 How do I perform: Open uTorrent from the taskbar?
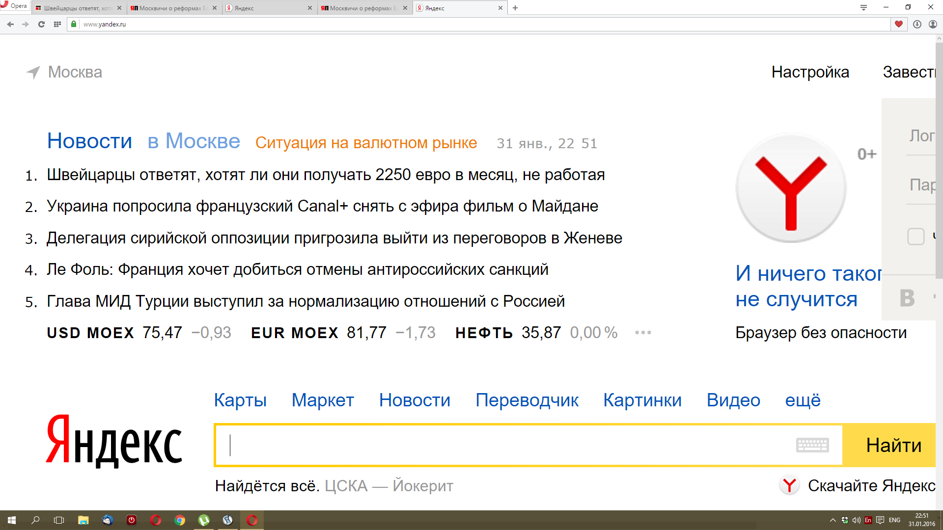click(x=204, y=520)
